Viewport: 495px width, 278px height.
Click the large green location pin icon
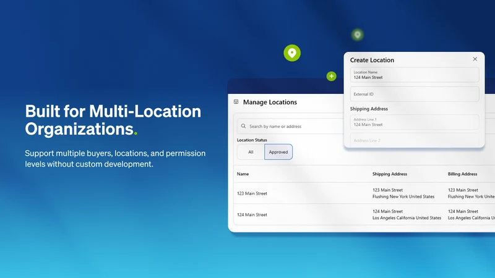pyautogui.click(x=292, y=53)
